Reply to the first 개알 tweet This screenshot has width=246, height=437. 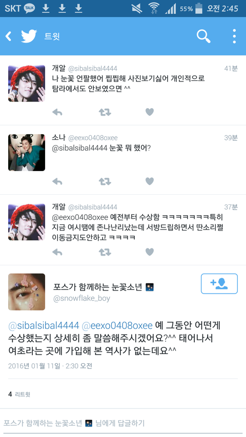coord(57,112)
